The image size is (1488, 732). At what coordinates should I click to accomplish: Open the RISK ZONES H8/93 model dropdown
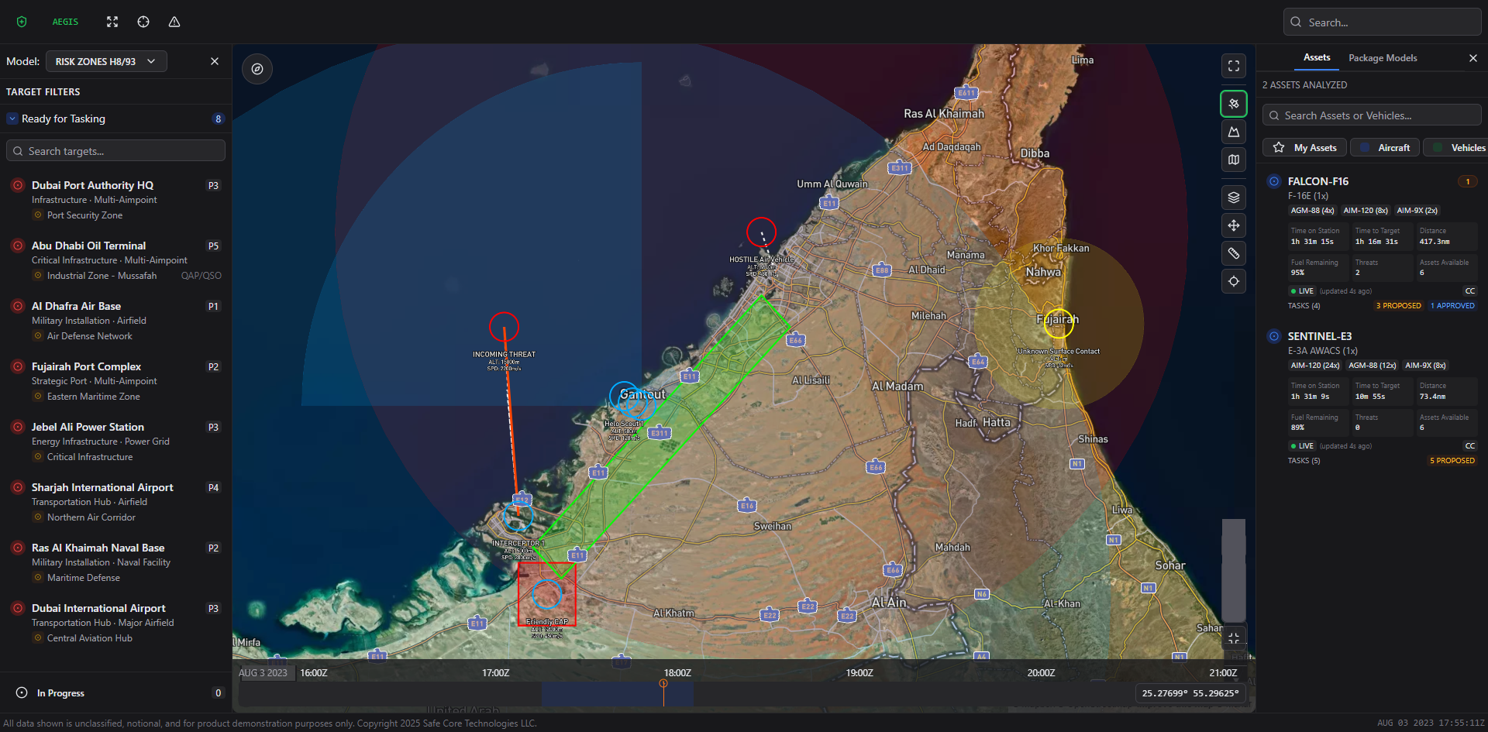pos(106,60)
